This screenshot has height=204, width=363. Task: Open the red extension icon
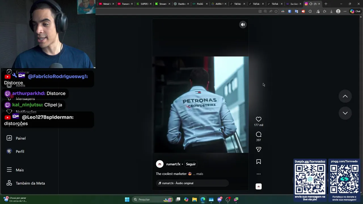[x=303, y=11]
